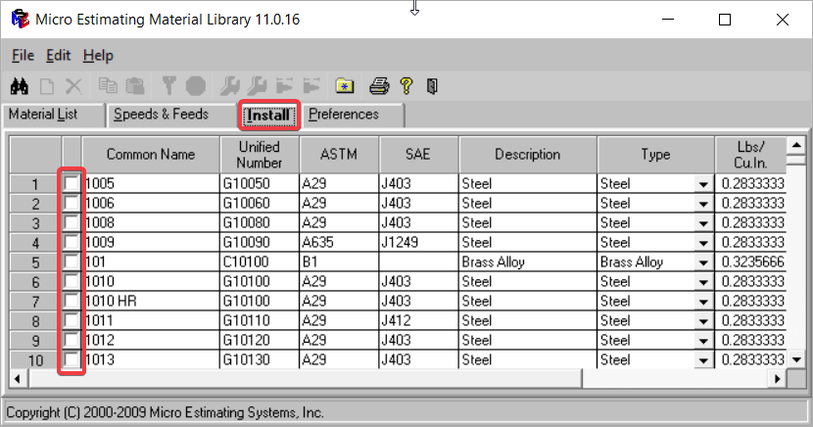Open the Edit menu
Image resolution: width=813 pixels, height=427 pixels.
58,56
